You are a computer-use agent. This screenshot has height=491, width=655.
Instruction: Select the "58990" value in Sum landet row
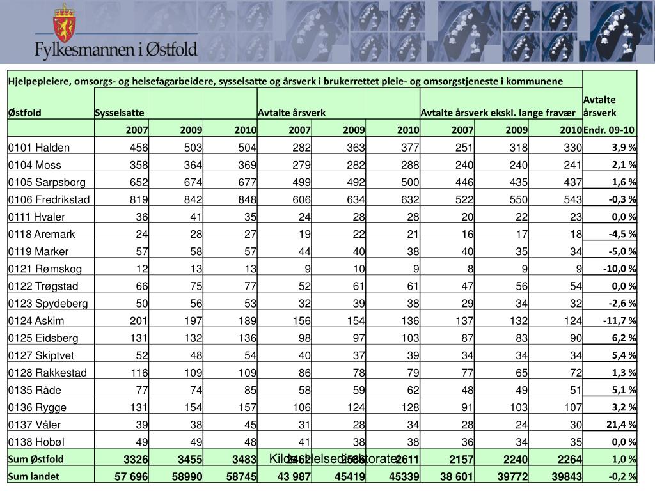pyautogui.click(x=187, y=476)
